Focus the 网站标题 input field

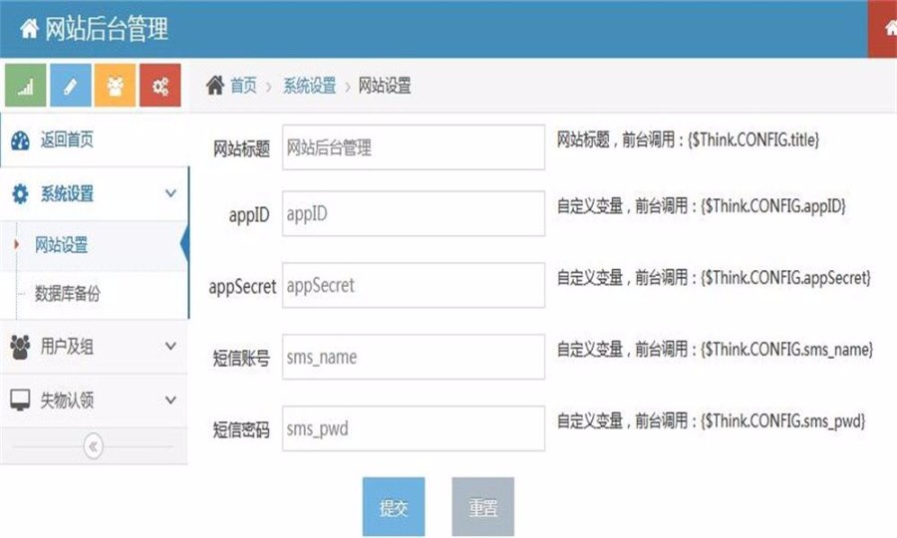[x=414, y=147]
